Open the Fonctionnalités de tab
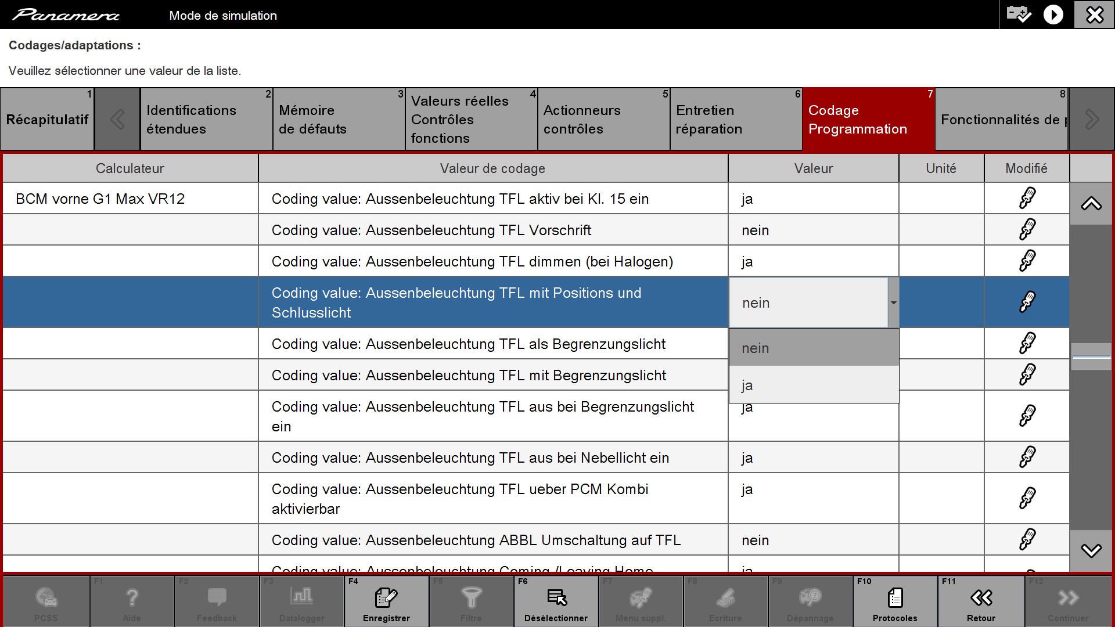The height and width of the screenshot is (627, 1115). 1001,120
